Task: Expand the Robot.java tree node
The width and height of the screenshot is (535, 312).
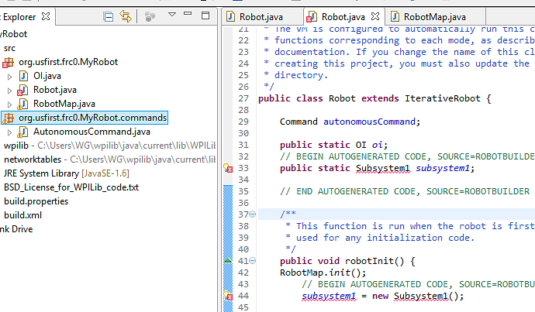Action: point(9,91)
